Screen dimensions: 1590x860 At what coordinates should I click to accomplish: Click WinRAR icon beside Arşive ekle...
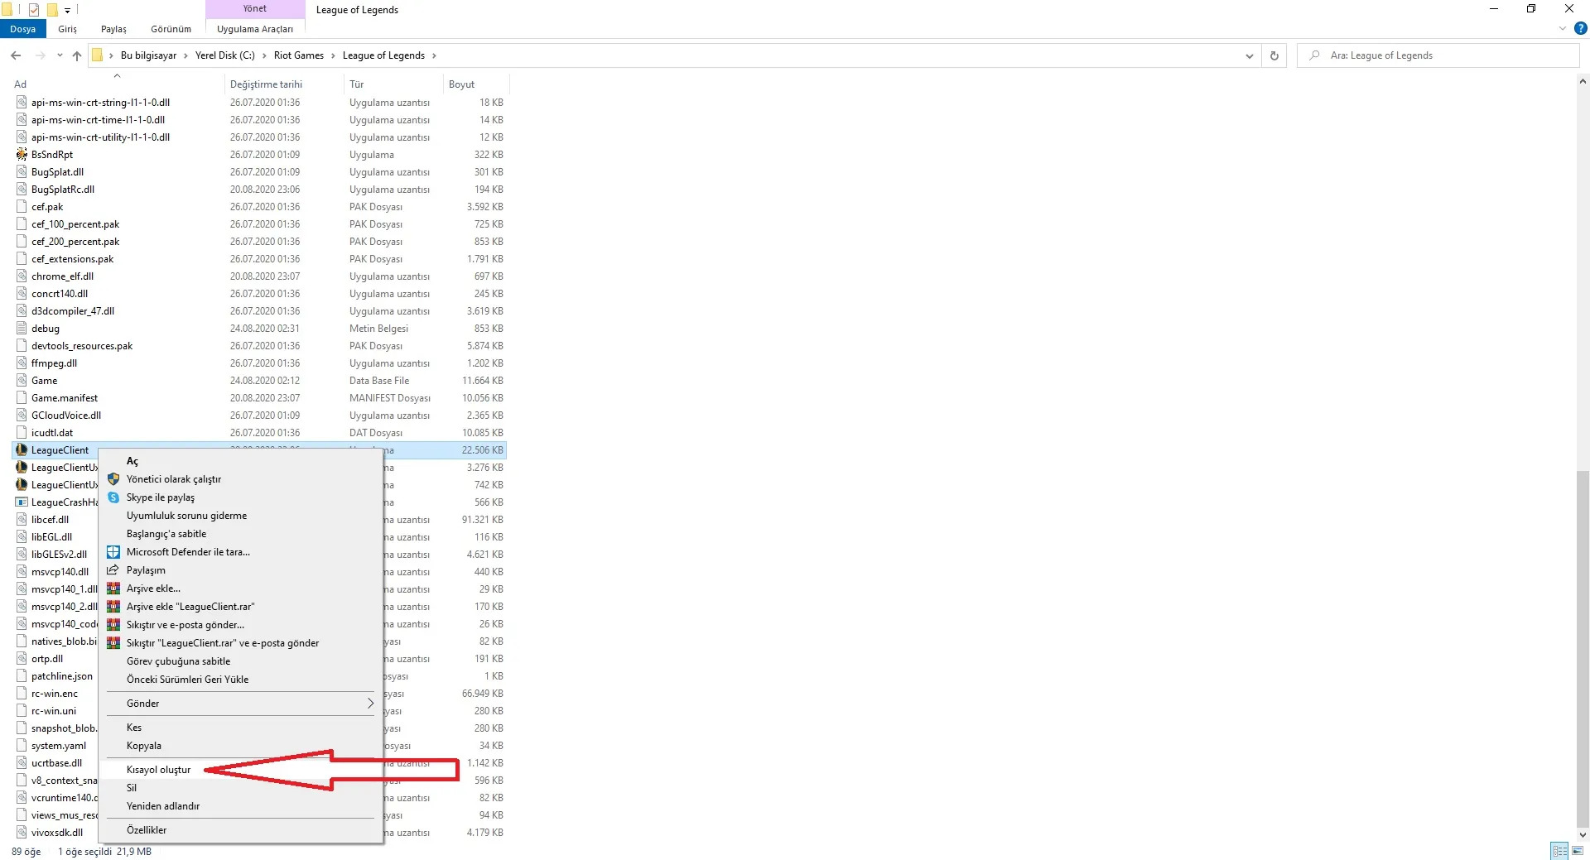(113, 589)
